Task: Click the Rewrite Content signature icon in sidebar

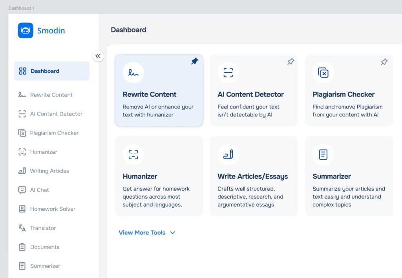Action: (x=22, y=95)
